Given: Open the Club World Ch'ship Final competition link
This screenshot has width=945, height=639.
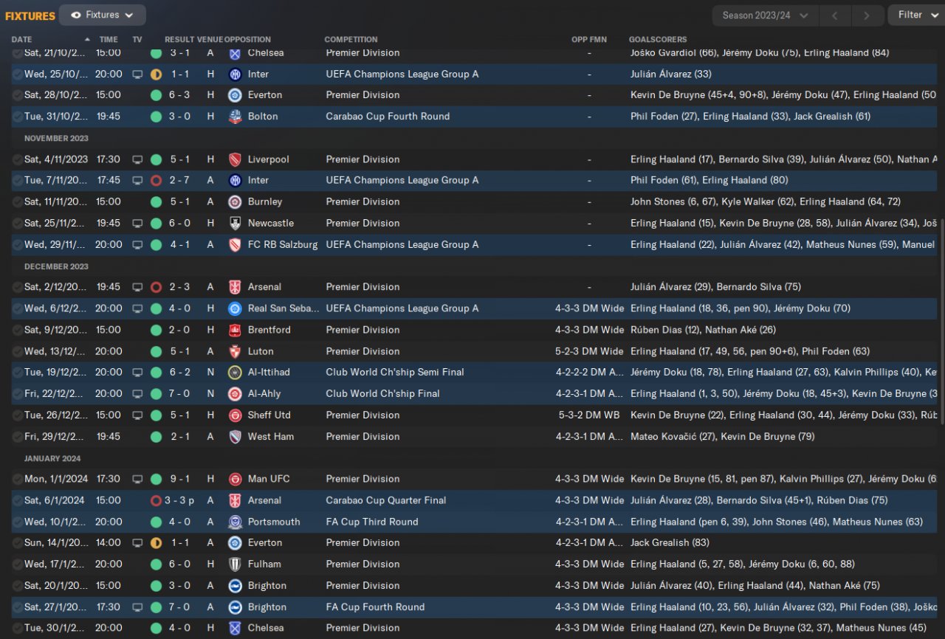Looking at the screenshot, I should tap(382, 394).
